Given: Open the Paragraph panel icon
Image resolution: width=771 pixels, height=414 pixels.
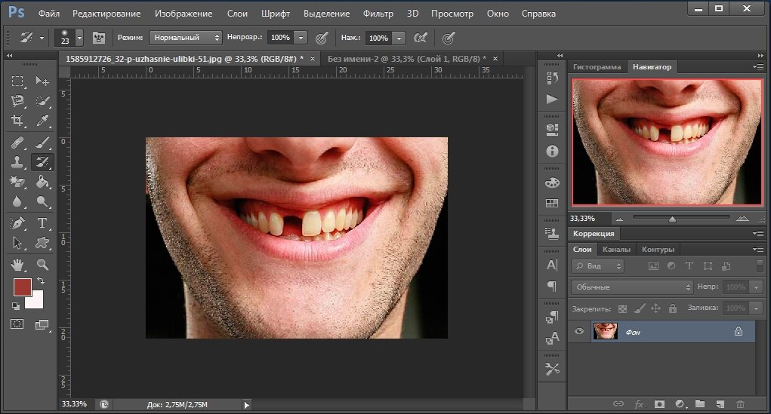Looking at the screenshot, I should [552, 287].
